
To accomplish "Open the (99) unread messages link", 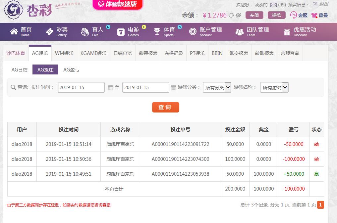I will pyautogui.click(x=282, y=5).
